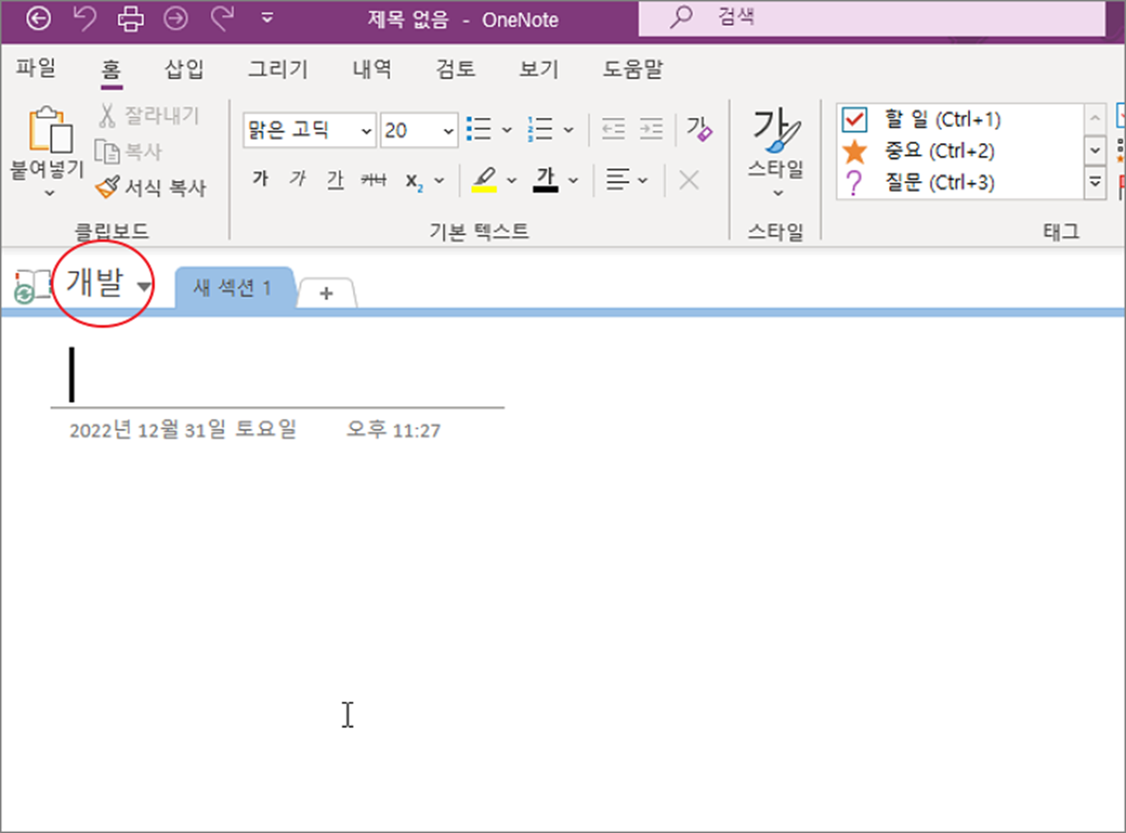
Task: Apply numbered list
Action: (x=540, y=131)
